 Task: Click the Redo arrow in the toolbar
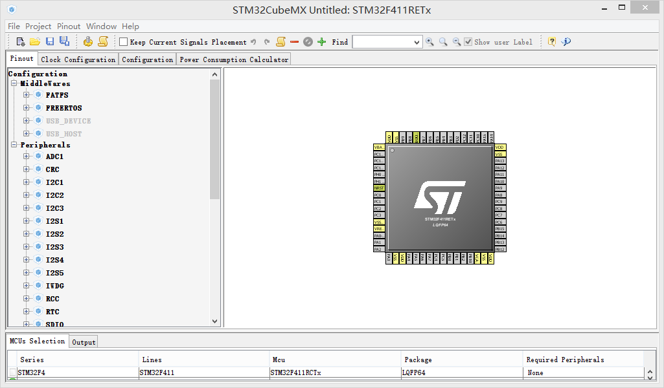pyautogui.click(x=267, y=42)
